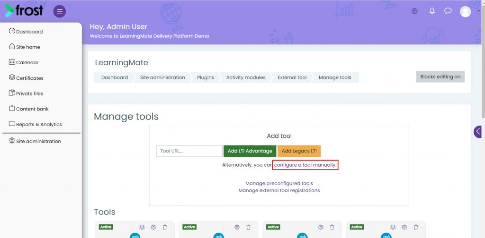Image resolution: width=485 pixels, height=238 pixels.
Task: Open the notifications bell
Action: [x=432, y=11]
